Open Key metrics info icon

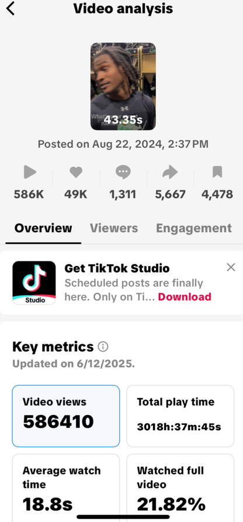103,347
